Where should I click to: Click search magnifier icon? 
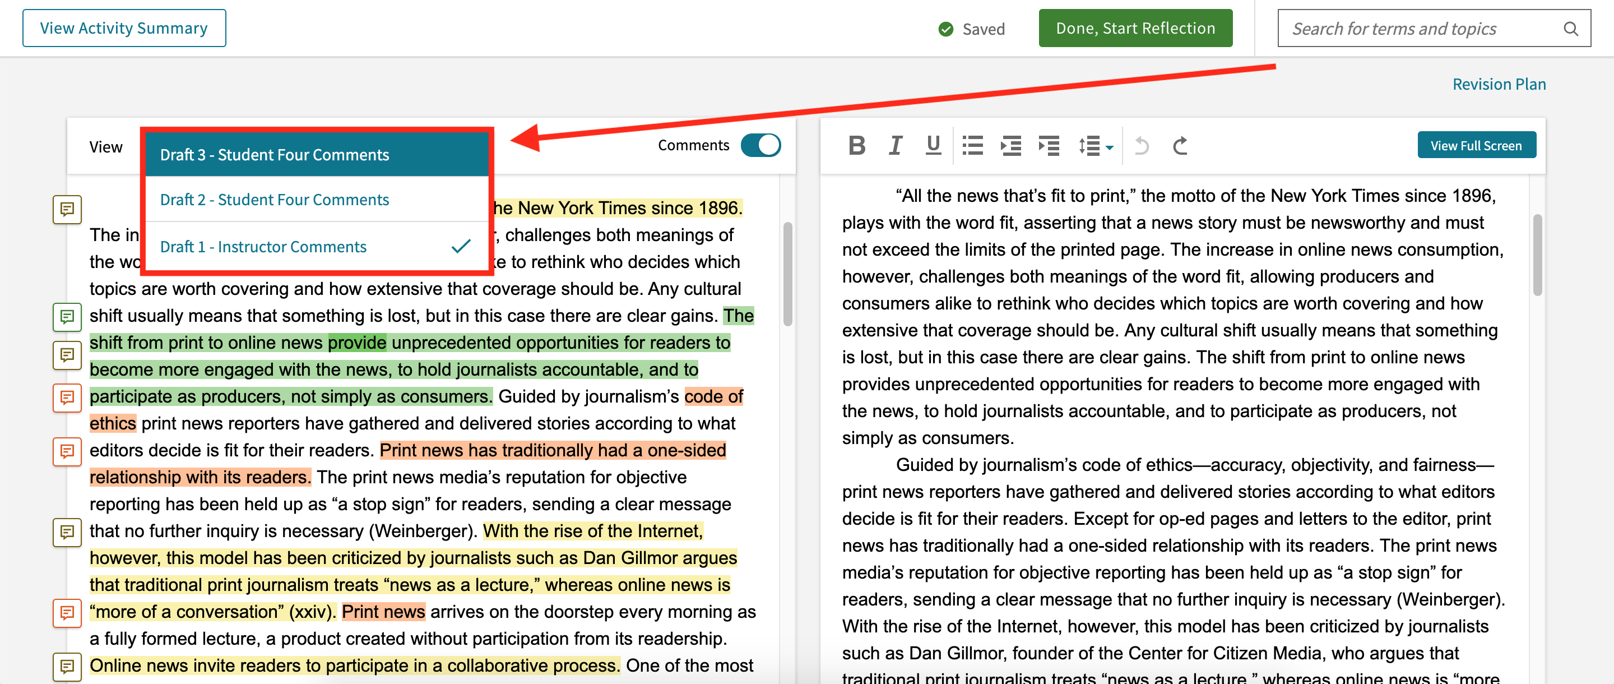click(x=1570, y=28)
